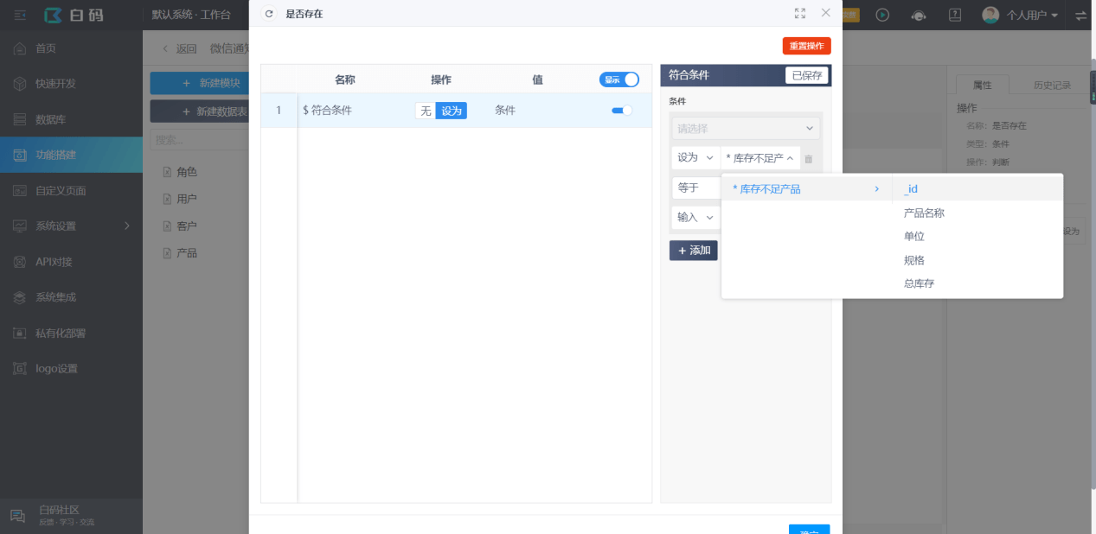The width and height of the screenshot is (1096, 534).
Task: Click the refresh icon beside 是否存在 title
Action: point(269,14)
